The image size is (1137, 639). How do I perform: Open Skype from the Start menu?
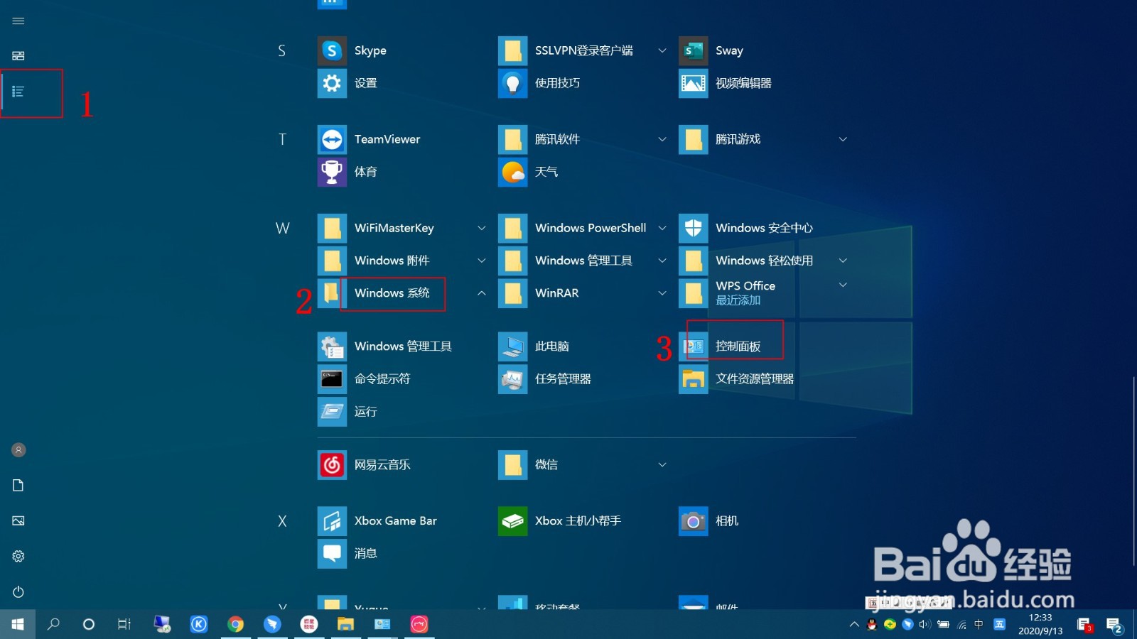pos(370,50)
